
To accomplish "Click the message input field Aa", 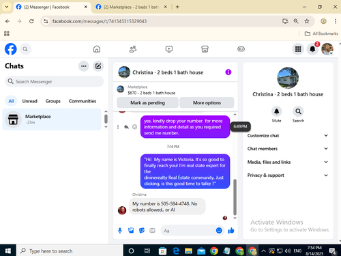I will 188,231.
